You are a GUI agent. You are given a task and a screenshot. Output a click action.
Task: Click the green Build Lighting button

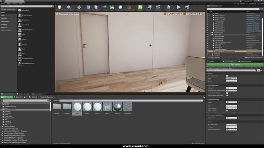click(235, 64)
